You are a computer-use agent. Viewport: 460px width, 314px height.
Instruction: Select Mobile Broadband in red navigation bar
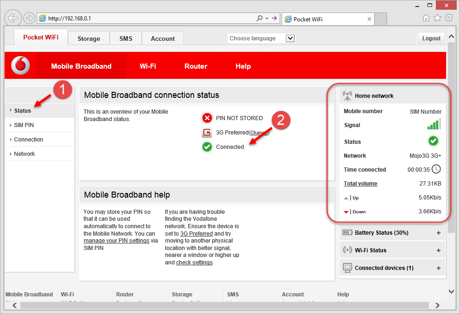81,66
